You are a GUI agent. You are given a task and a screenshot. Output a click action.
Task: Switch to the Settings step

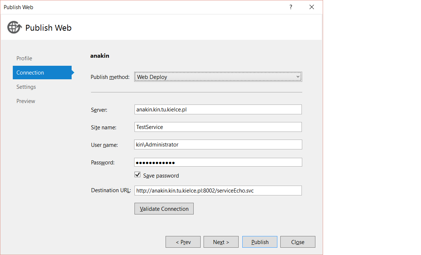[x=26, y=87]
